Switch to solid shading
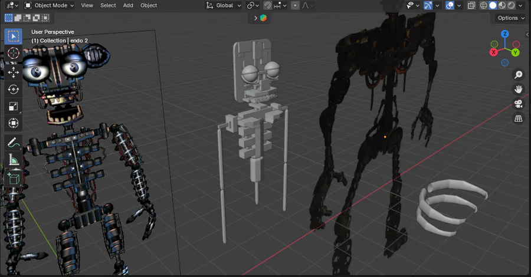The image size is (531, 277). pyautogui.click(x=493, y=5)
